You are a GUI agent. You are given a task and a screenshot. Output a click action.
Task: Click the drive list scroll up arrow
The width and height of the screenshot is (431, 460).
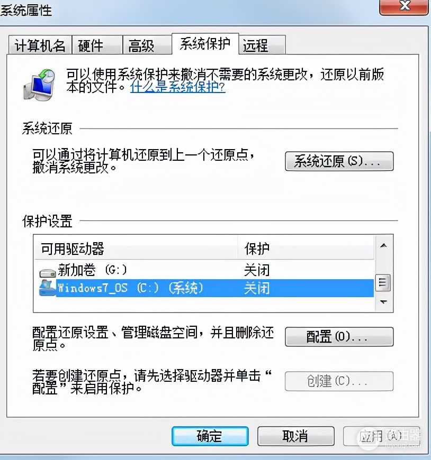click(x=383, y=245)
